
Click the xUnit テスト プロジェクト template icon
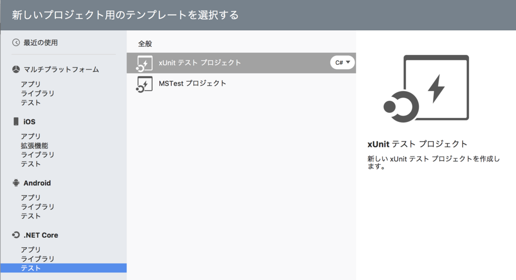pos(144,63)
